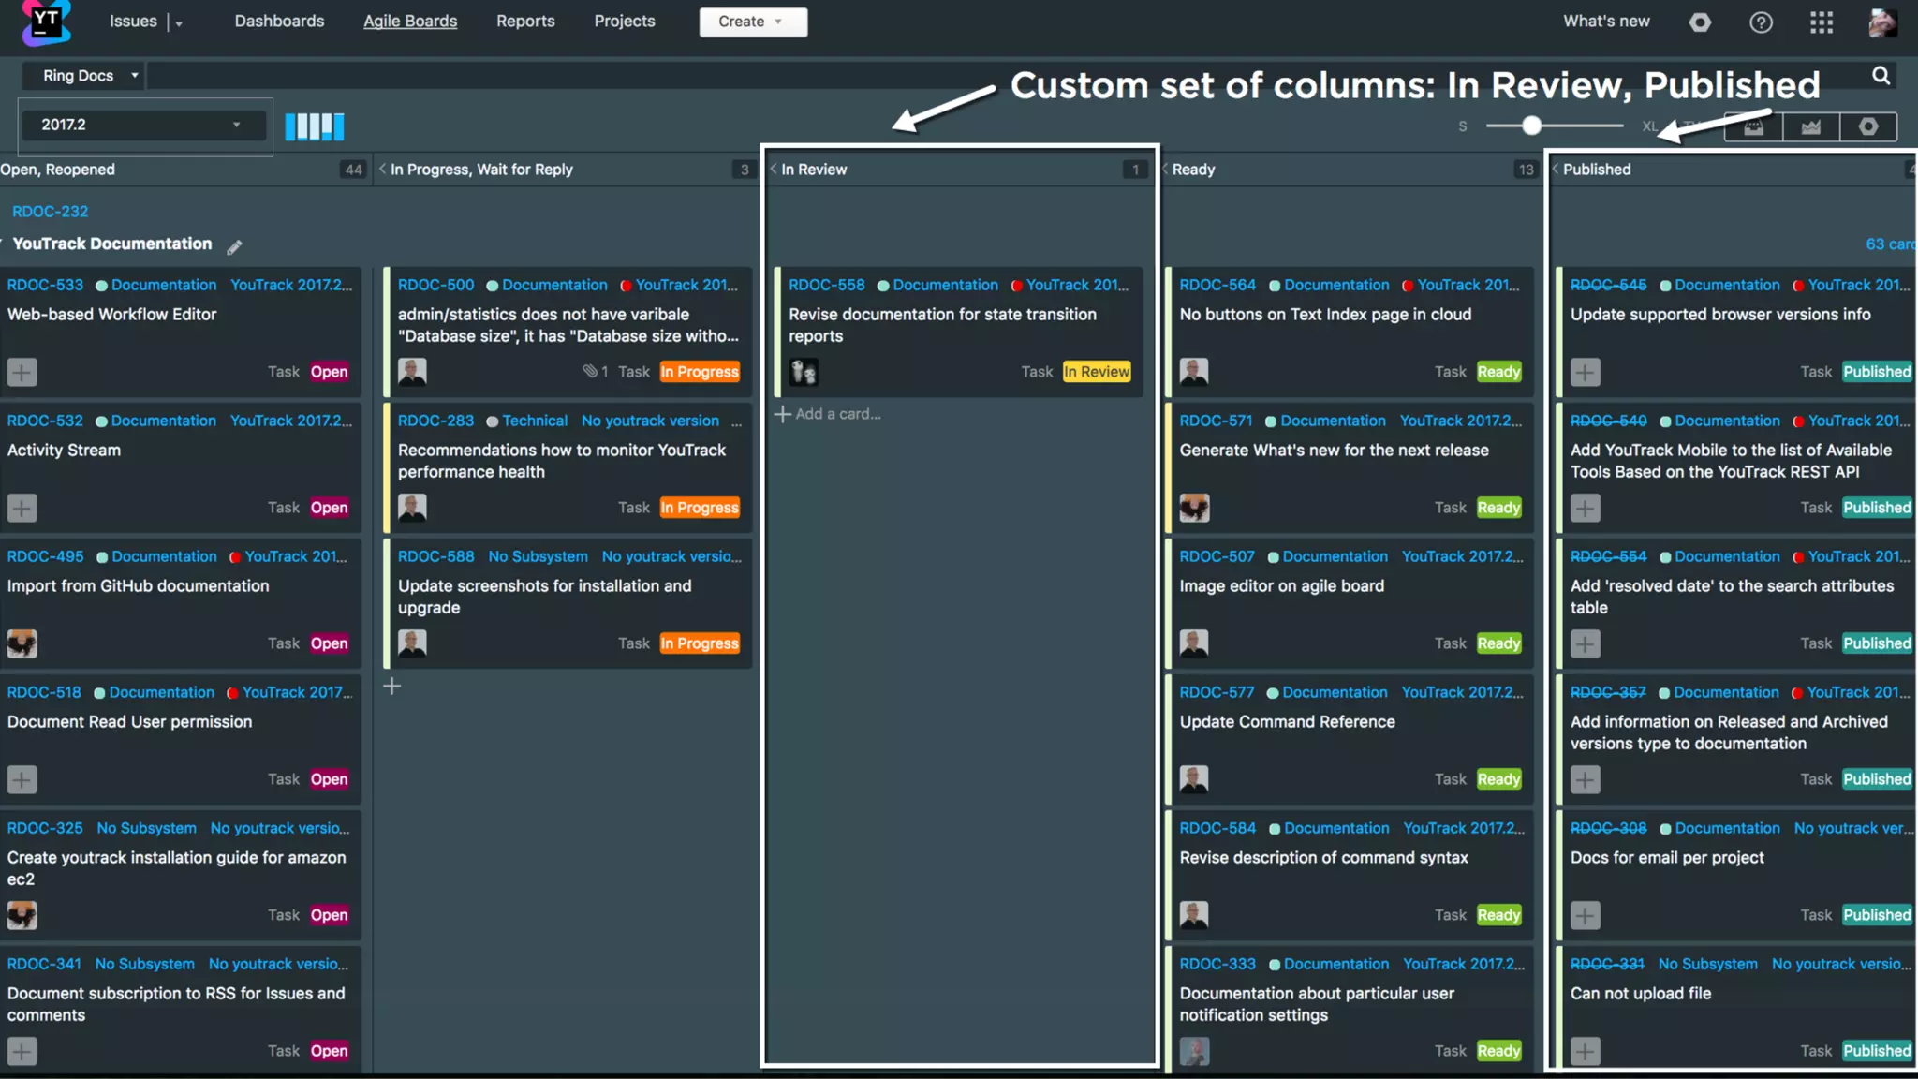Collapse the In Review column
Screen dimensions: 1918x1079
[x=774, y=170]
